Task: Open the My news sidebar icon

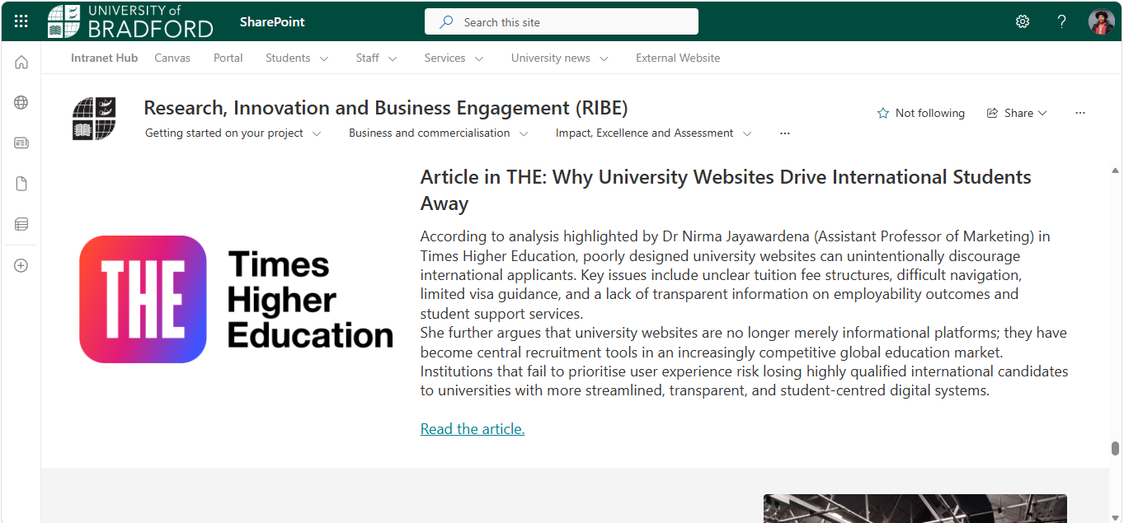Action: pyautogui.click(x=21, y=143)
